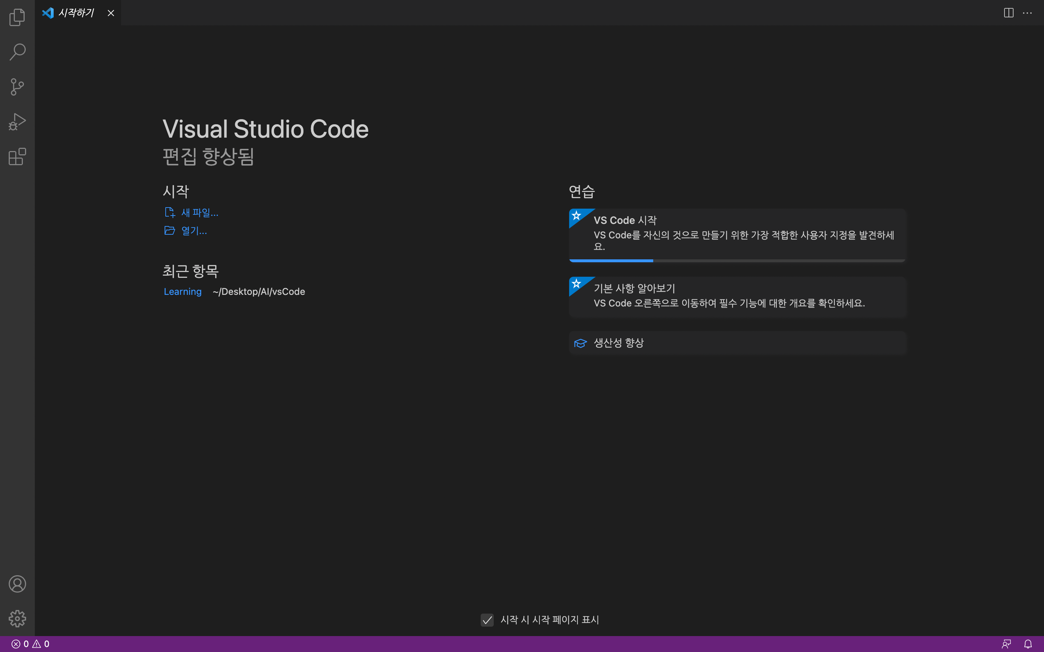
Task: Click the 'VS Code 시작' progress bar
Action: tap(737, 261)
